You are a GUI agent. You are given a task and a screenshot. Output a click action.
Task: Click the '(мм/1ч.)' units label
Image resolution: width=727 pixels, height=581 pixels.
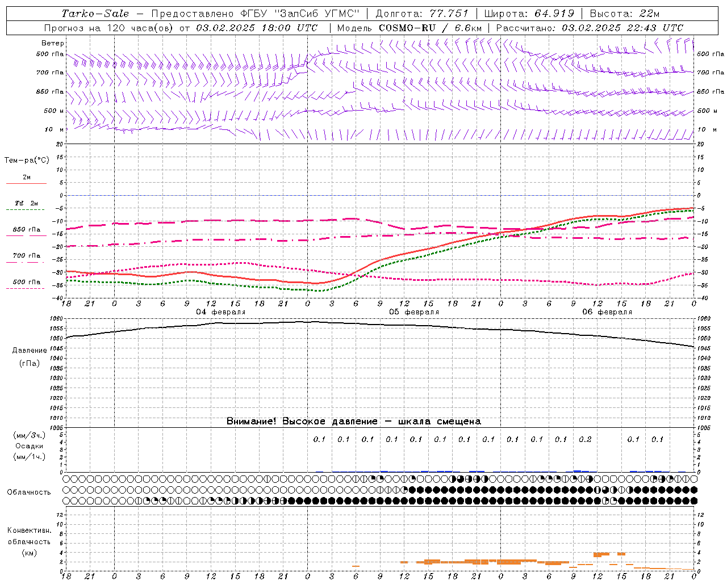coord(30,457)
